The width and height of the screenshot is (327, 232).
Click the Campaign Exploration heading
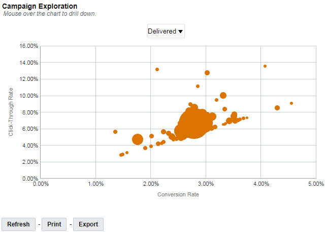point(40,6)
